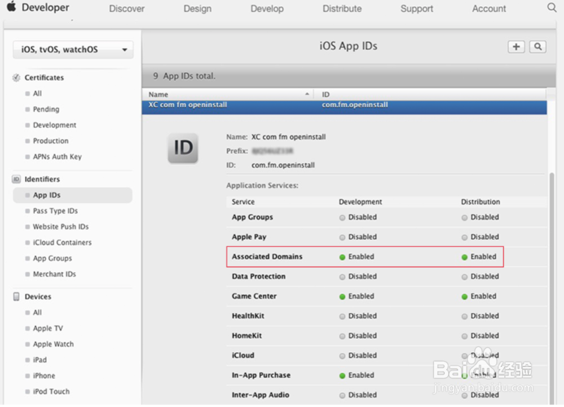
Task: Show iPad devices
Action: pyautogui.click(x=39, y=360)
